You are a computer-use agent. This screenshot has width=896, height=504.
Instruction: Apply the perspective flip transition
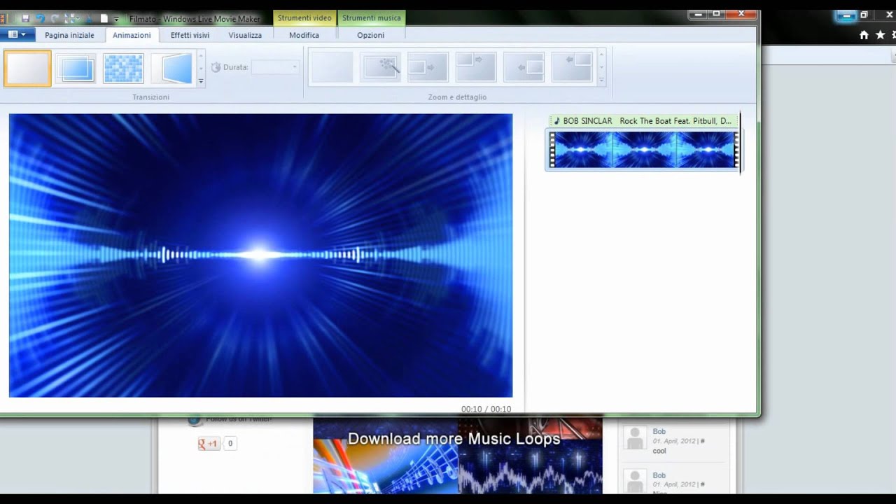(171, 69)
